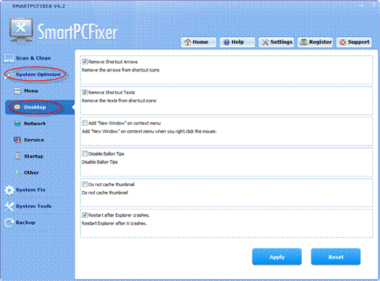The height and width of the screenshot is (281, 380).
Task: Toggle Add "New Window" on context menu checkbox
Action: pyautogui.click(x=84, y=123)
